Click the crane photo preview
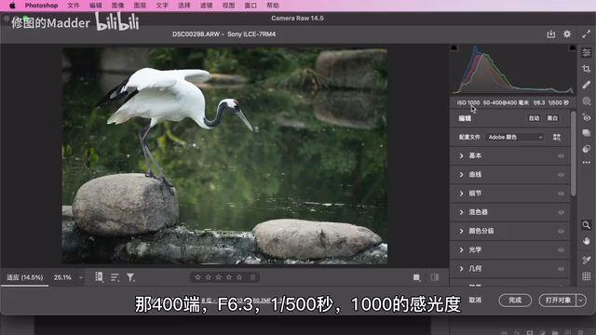This screenshot has width=596, height=335. pos(225,155)
